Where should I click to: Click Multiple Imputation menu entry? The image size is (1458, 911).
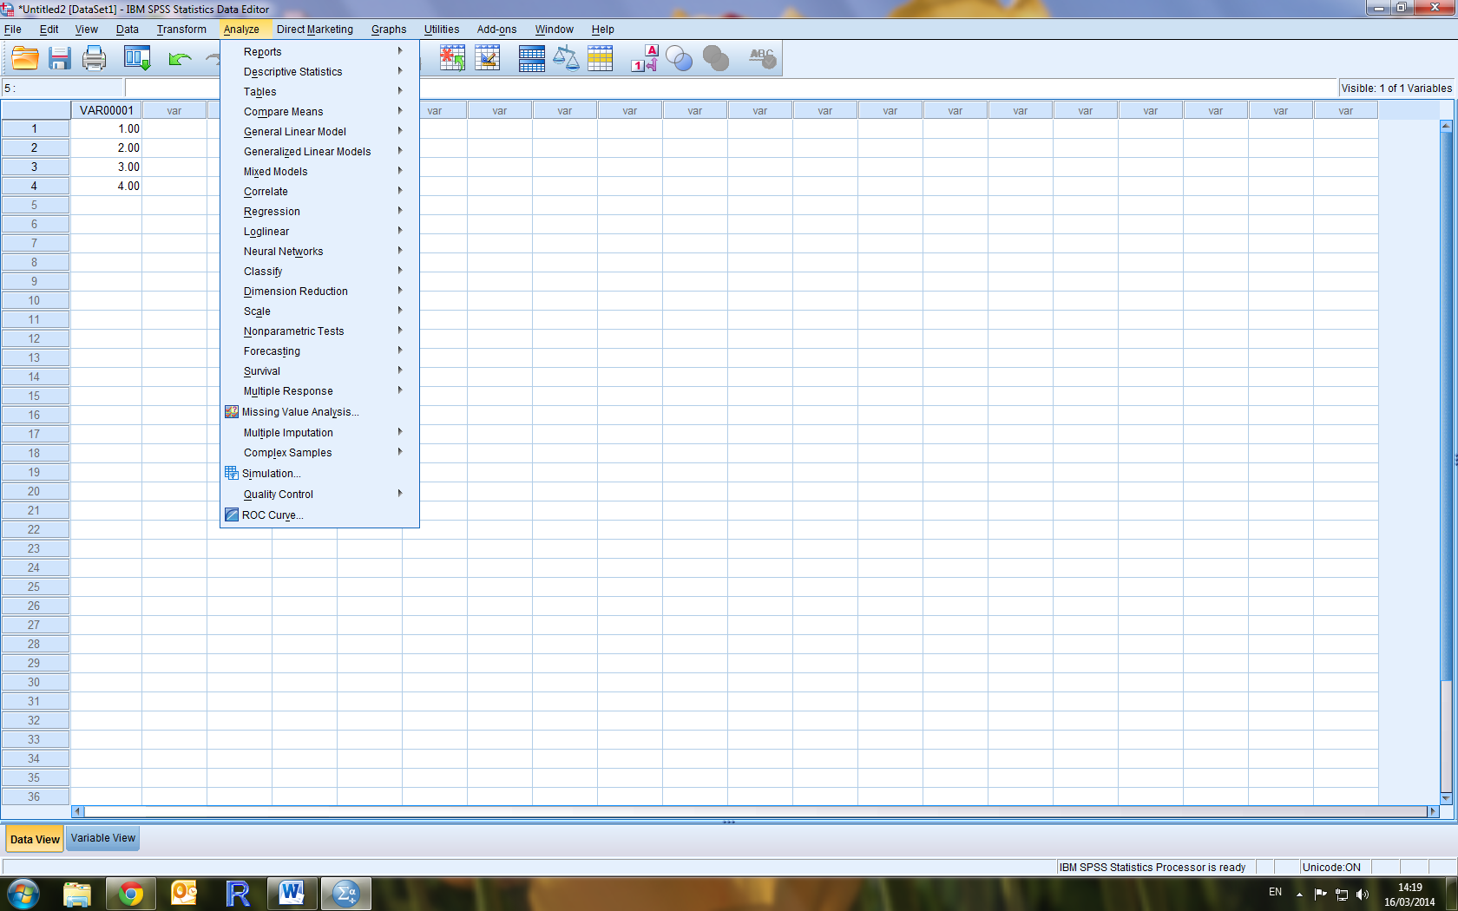pos(319,433)
